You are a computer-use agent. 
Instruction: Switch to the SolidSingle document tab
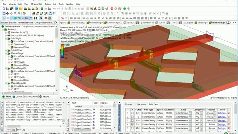click(201, 23)
